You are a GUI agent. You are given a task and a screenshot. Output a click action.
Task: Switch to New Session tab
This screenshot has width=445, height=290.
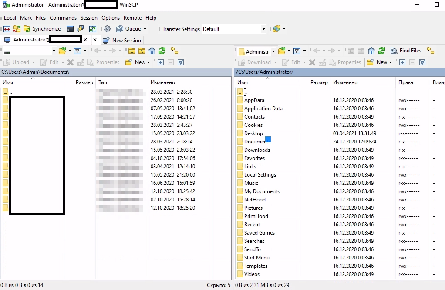pos(126,40)
